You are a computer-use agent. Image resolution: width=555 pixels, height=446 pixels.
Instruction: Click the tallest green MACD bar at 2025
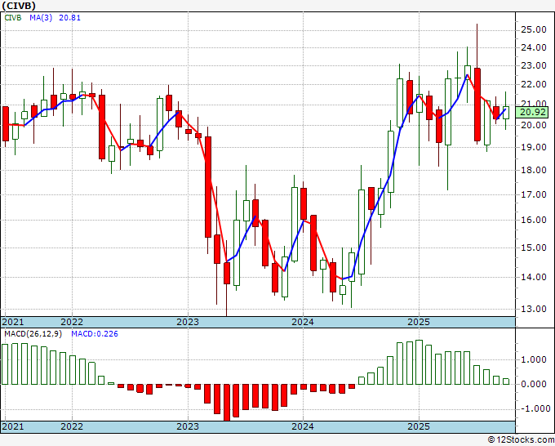(x=419, y=363)
